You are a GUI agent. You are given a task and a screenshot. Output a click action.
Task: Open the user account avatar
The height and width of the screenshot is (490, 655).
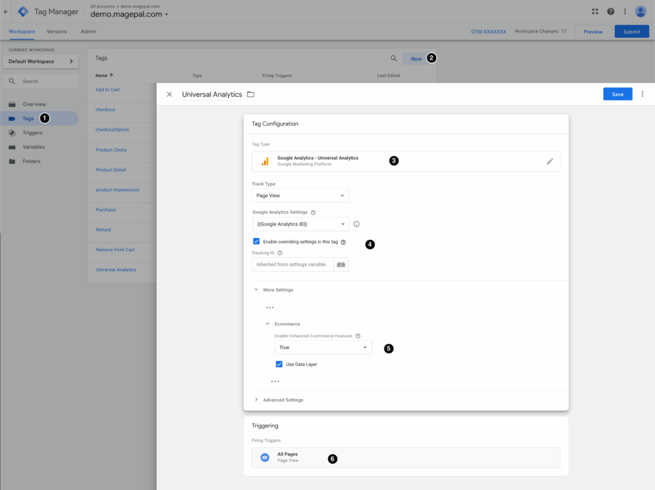coord(640,12)
